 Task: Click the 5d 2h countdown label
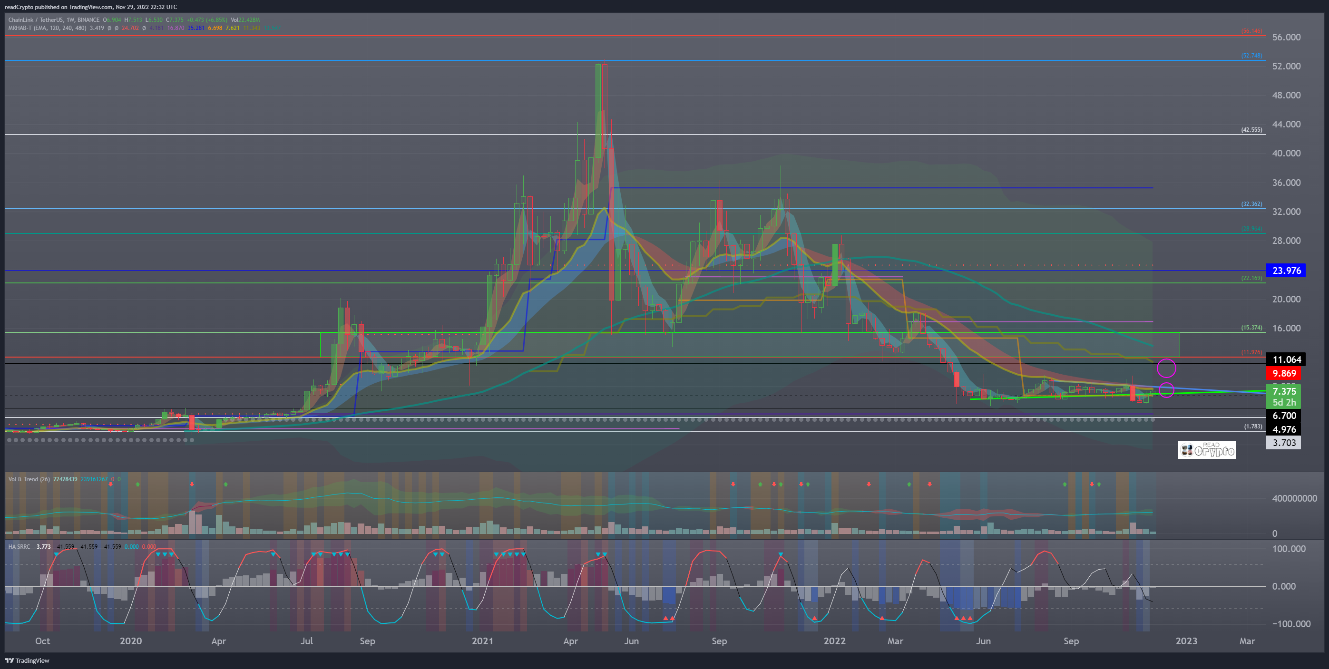1284,402
